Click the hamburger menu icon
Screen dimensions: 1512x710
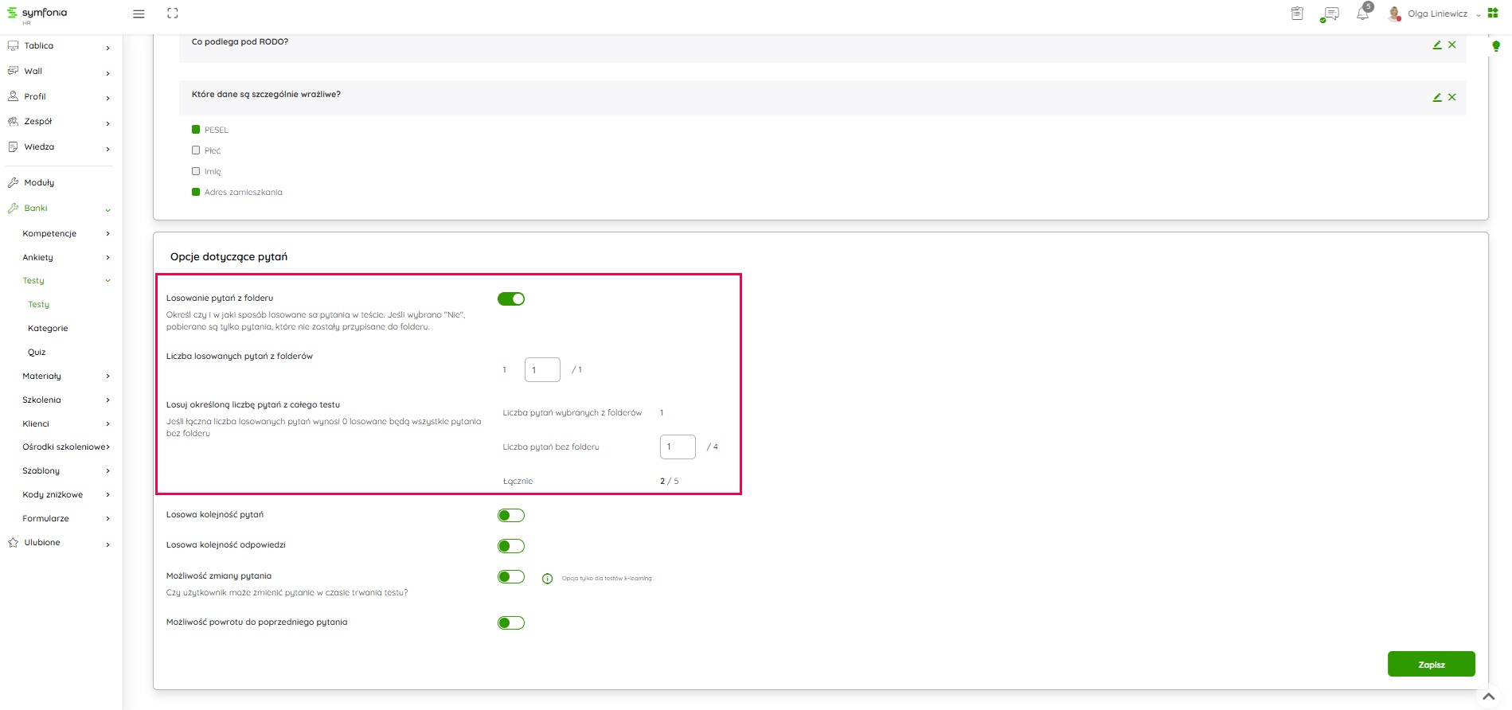click(139, 14)
